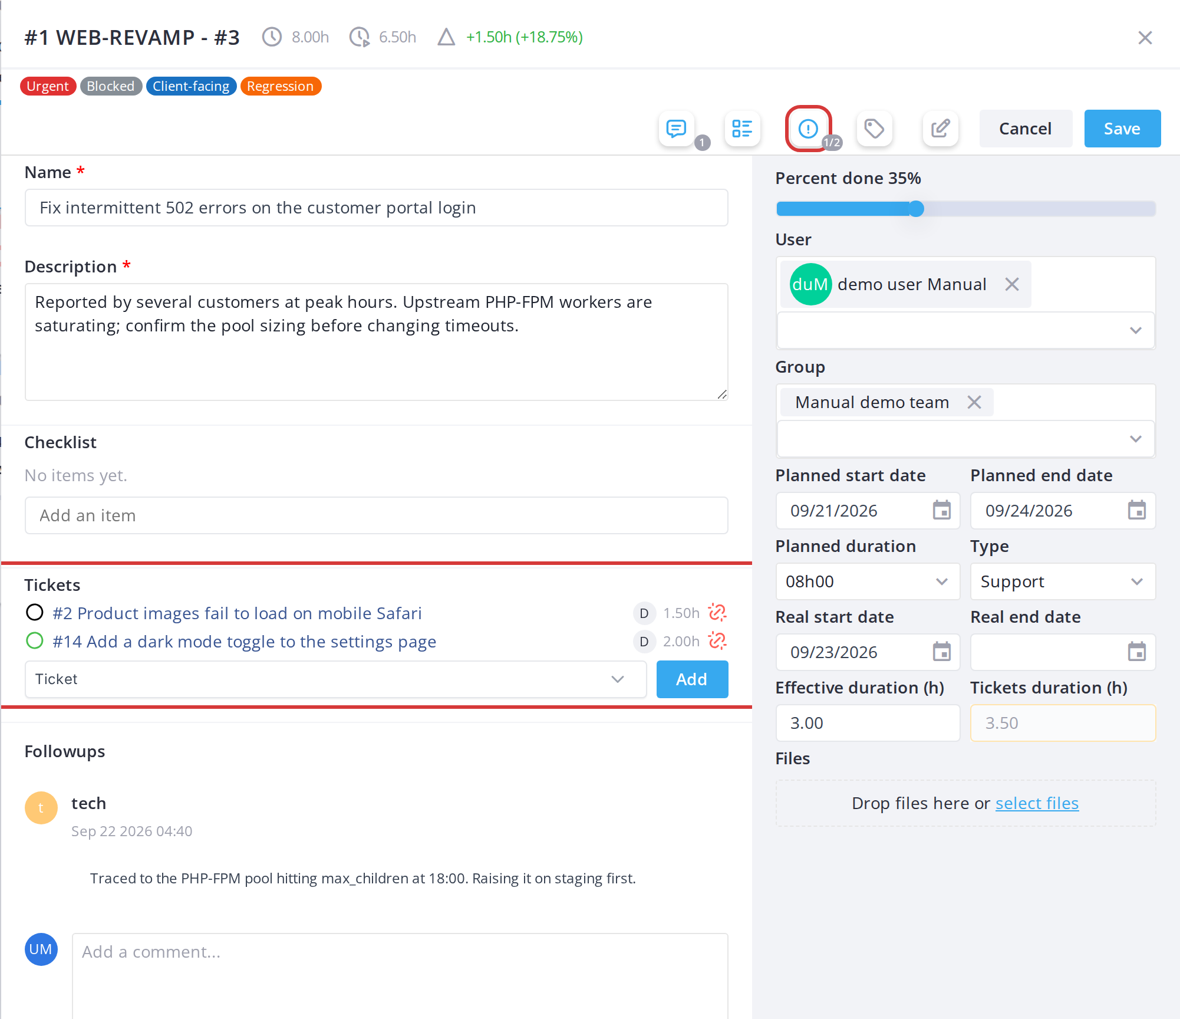Unlink ticket #14 from the task
This screenshot has height=1019, width=1180.
point(717,641)
